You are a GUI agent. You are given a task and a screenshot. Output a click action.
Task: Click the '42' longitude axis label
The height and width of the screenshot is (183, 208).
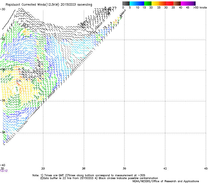tap(165, 169)
